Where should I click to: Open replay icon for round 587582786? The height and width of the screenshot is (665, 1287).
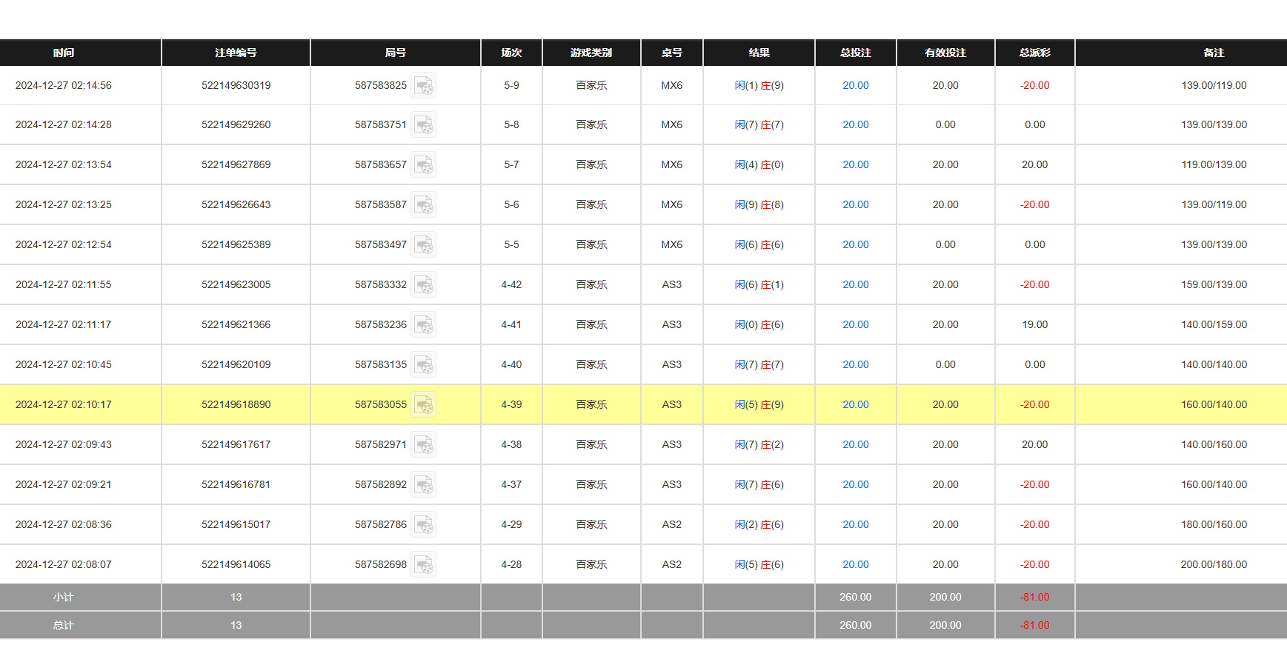[x=424, y=525]
